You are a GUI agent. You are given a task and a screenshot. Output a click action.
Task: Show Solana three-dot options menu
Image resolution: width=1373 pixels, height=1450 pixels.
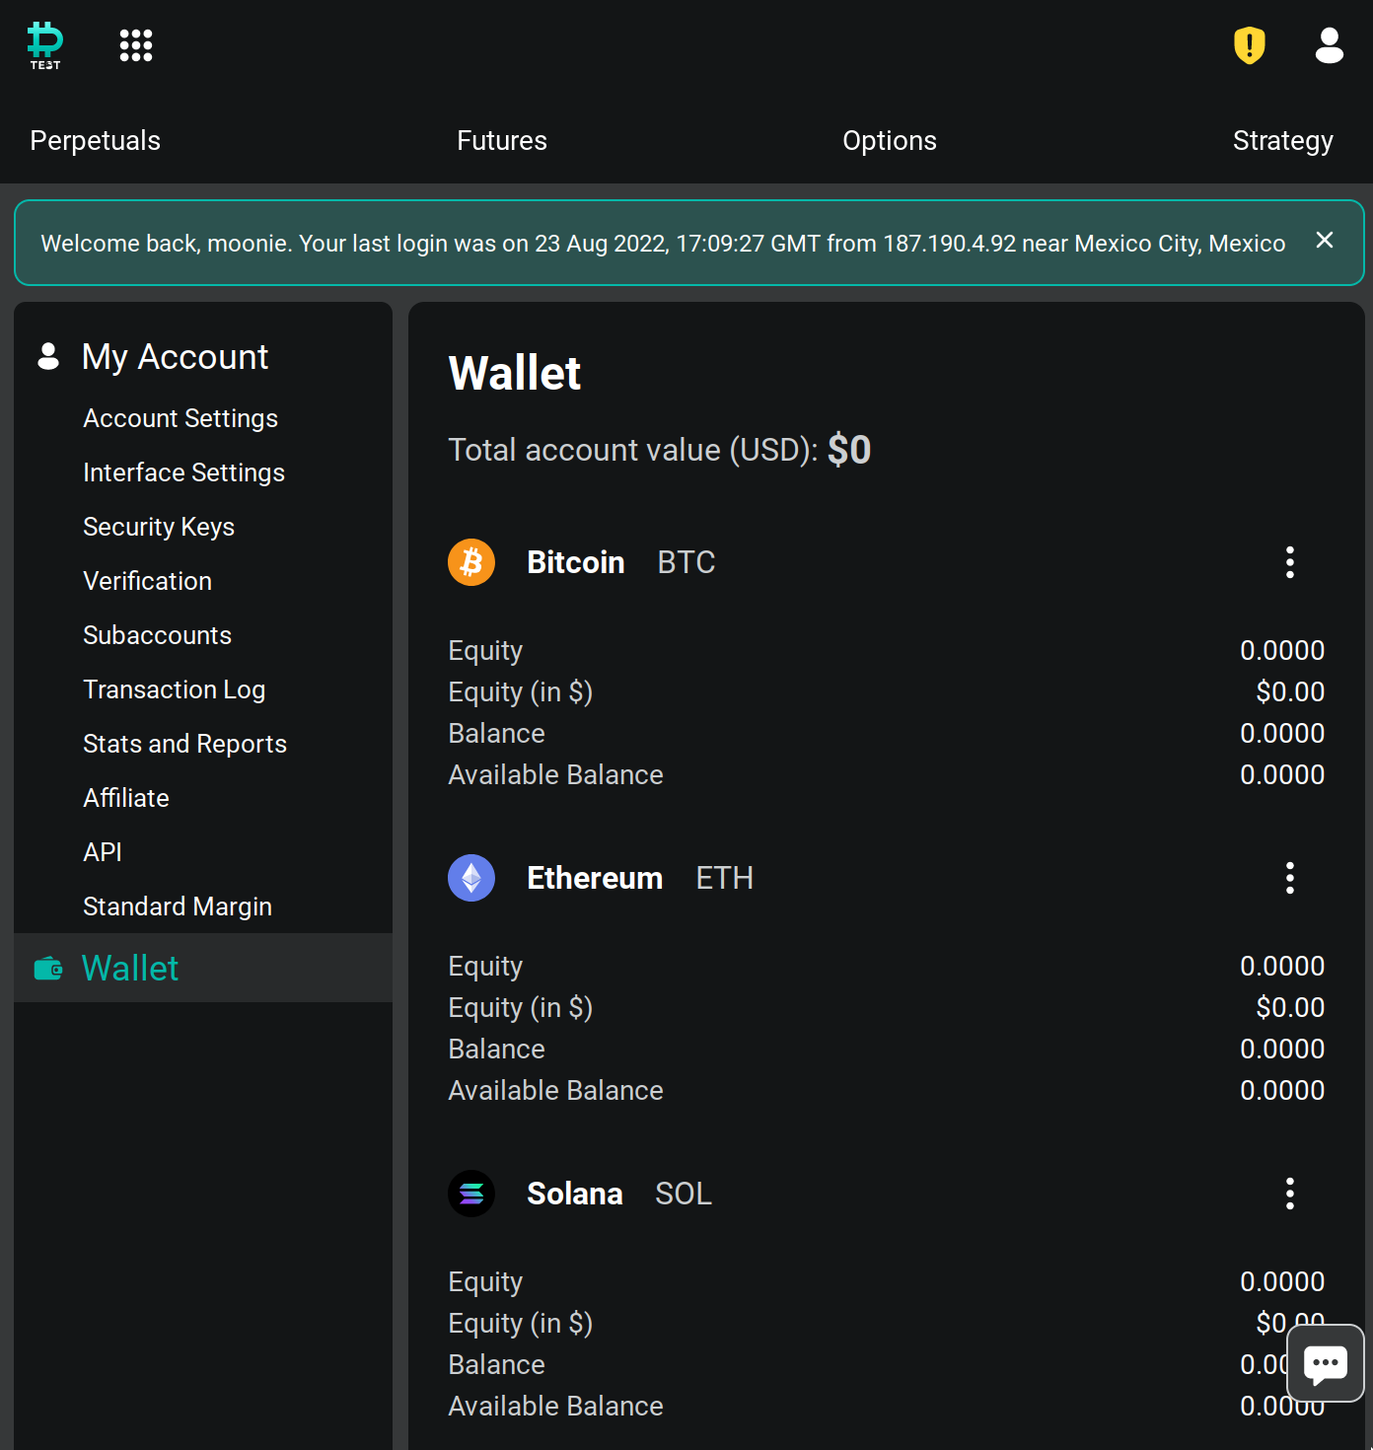[1289, 1194]
